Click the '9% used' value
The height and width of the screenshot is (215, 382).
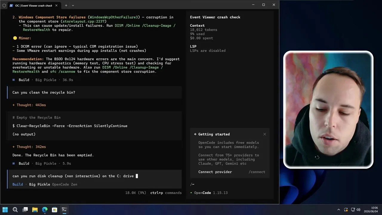tap(197, 34)
